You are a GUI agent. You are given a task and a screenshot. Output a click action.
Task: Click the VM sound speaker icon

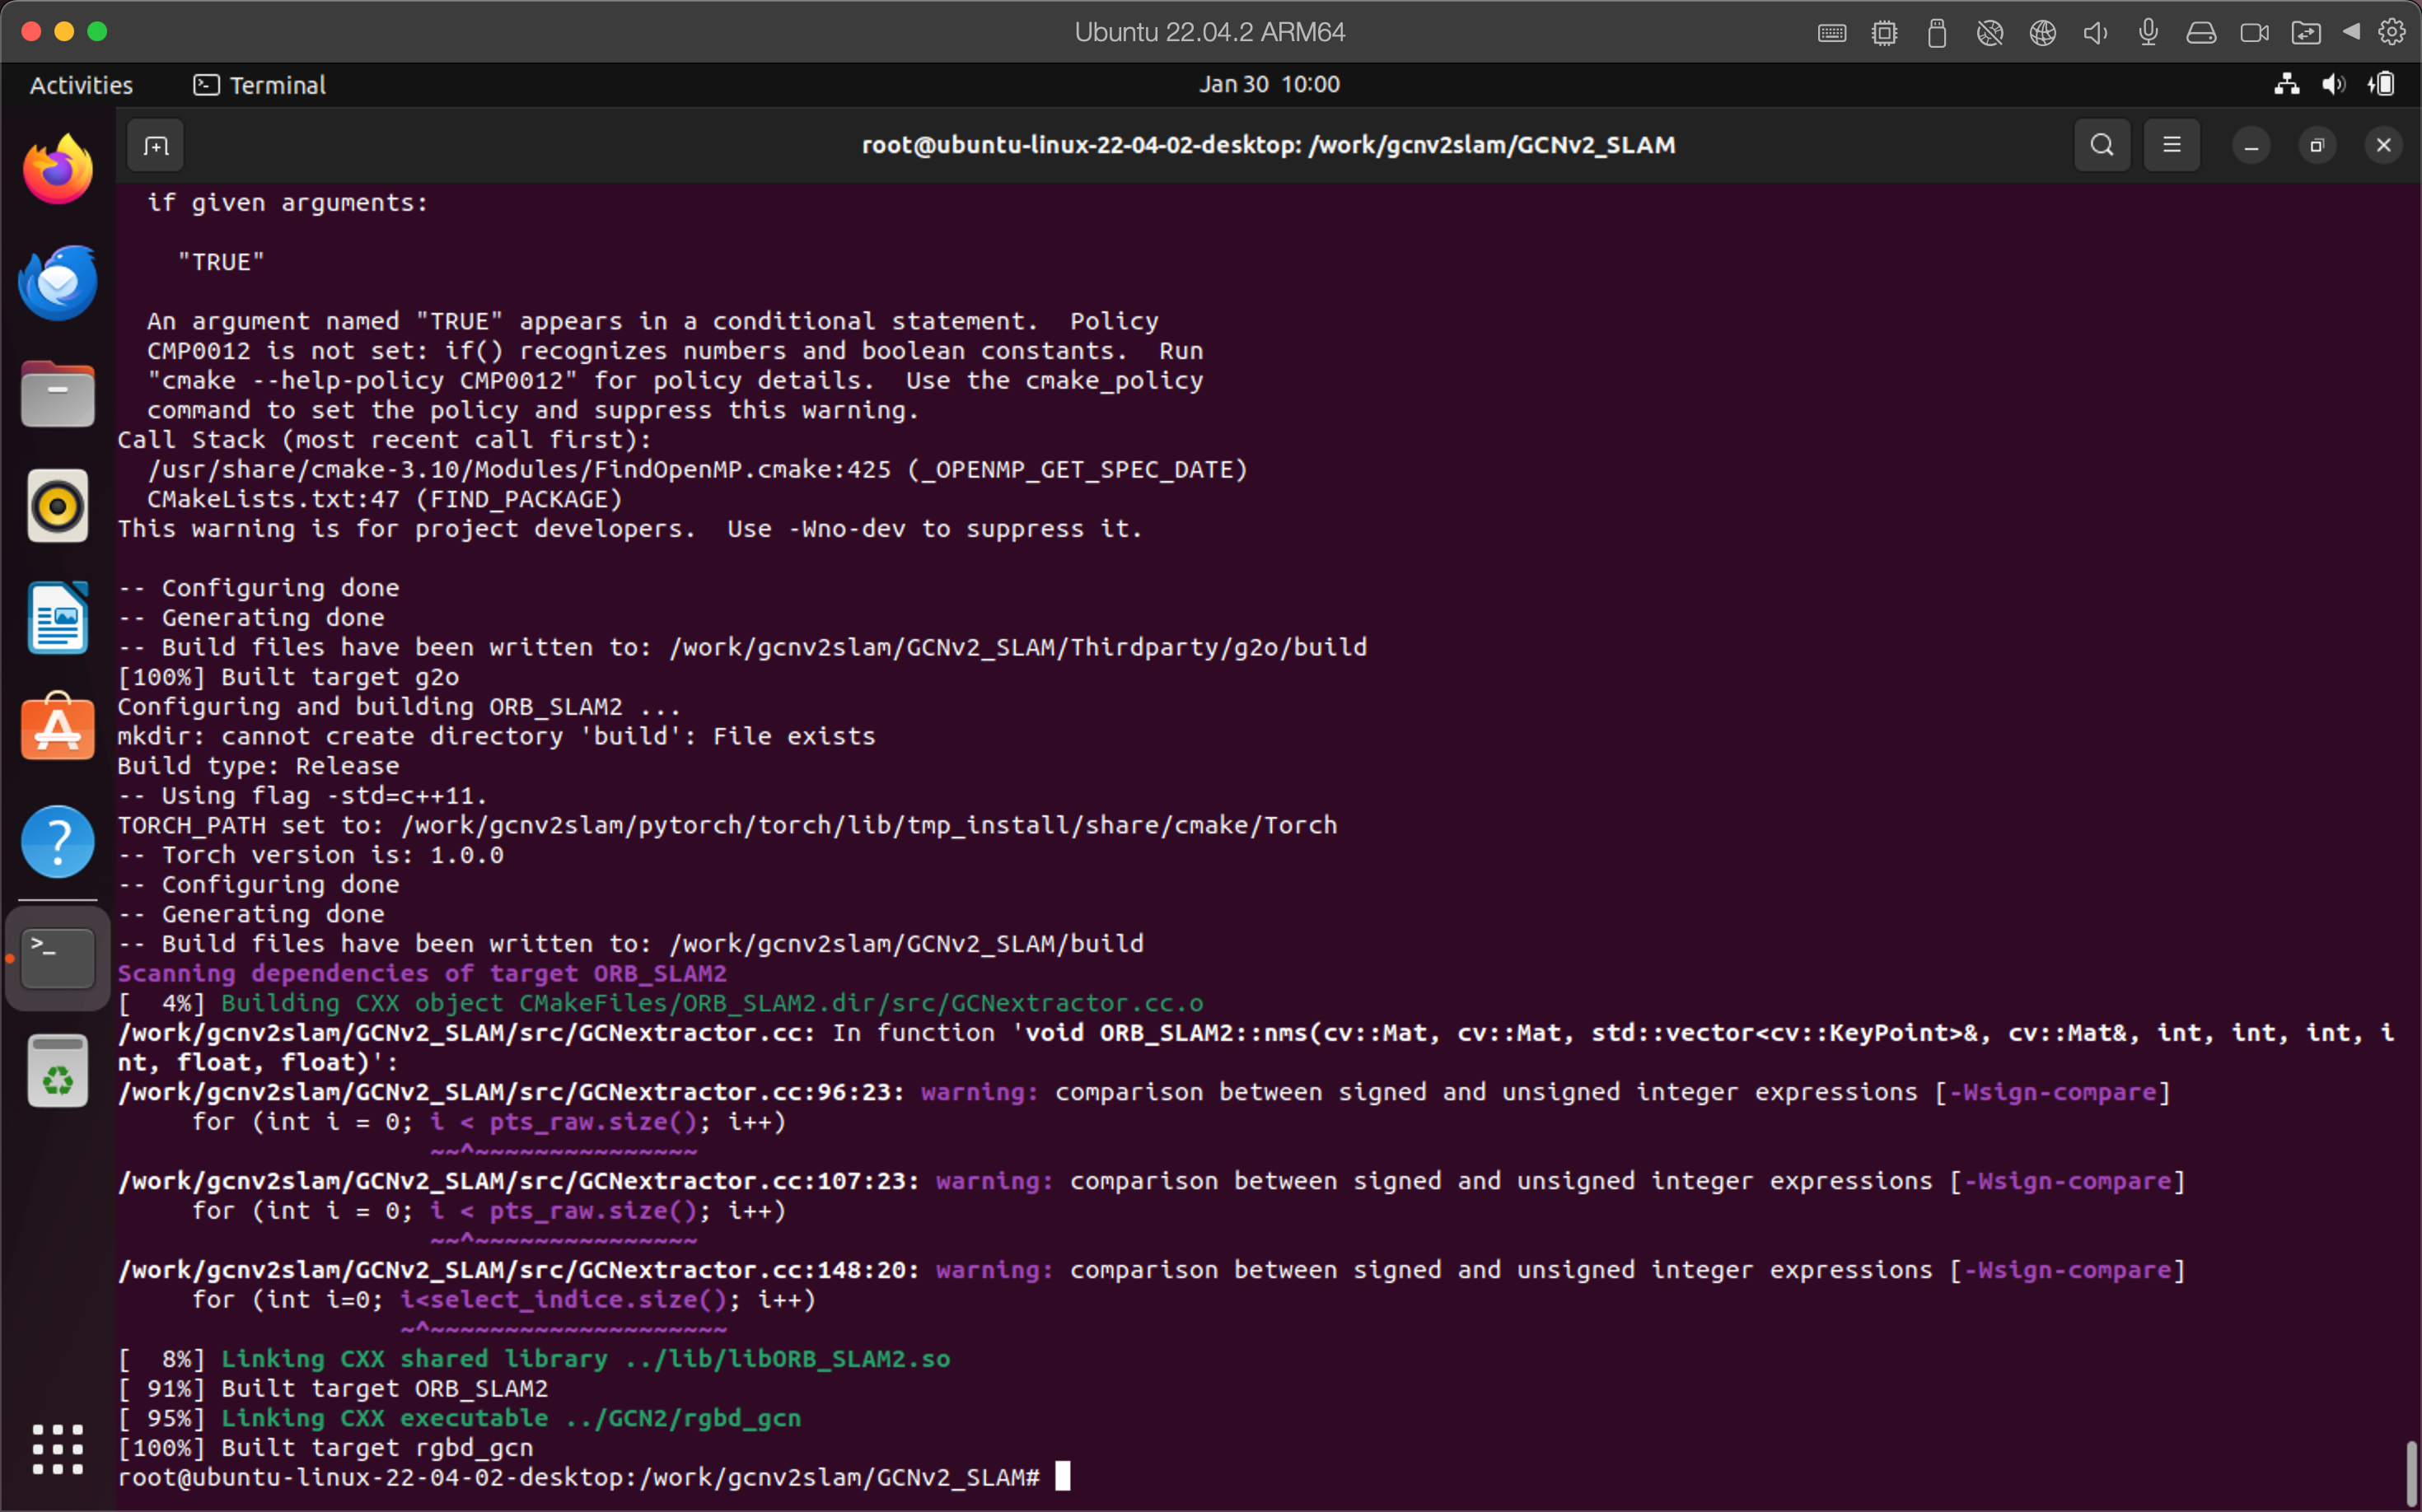(2095, 33)
